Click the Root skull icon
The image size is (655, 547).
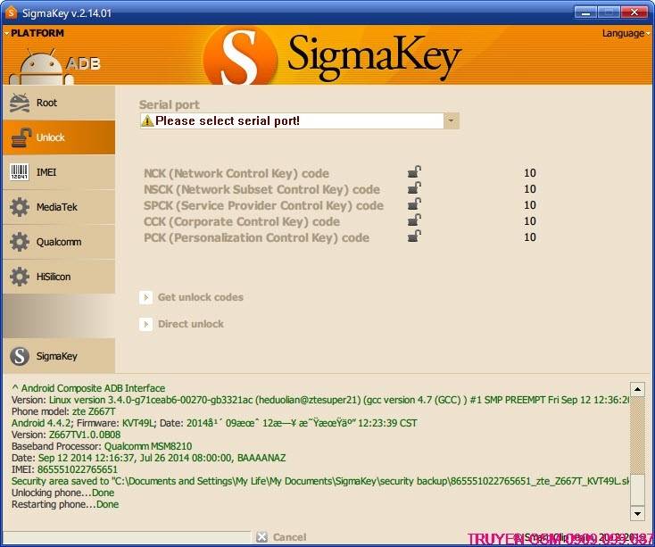click(20, 103)
